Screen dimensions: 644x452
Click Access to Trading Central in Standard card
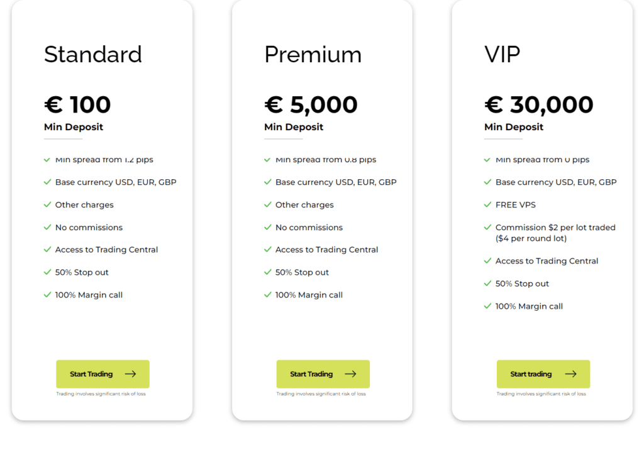click(x=106, y=250)
